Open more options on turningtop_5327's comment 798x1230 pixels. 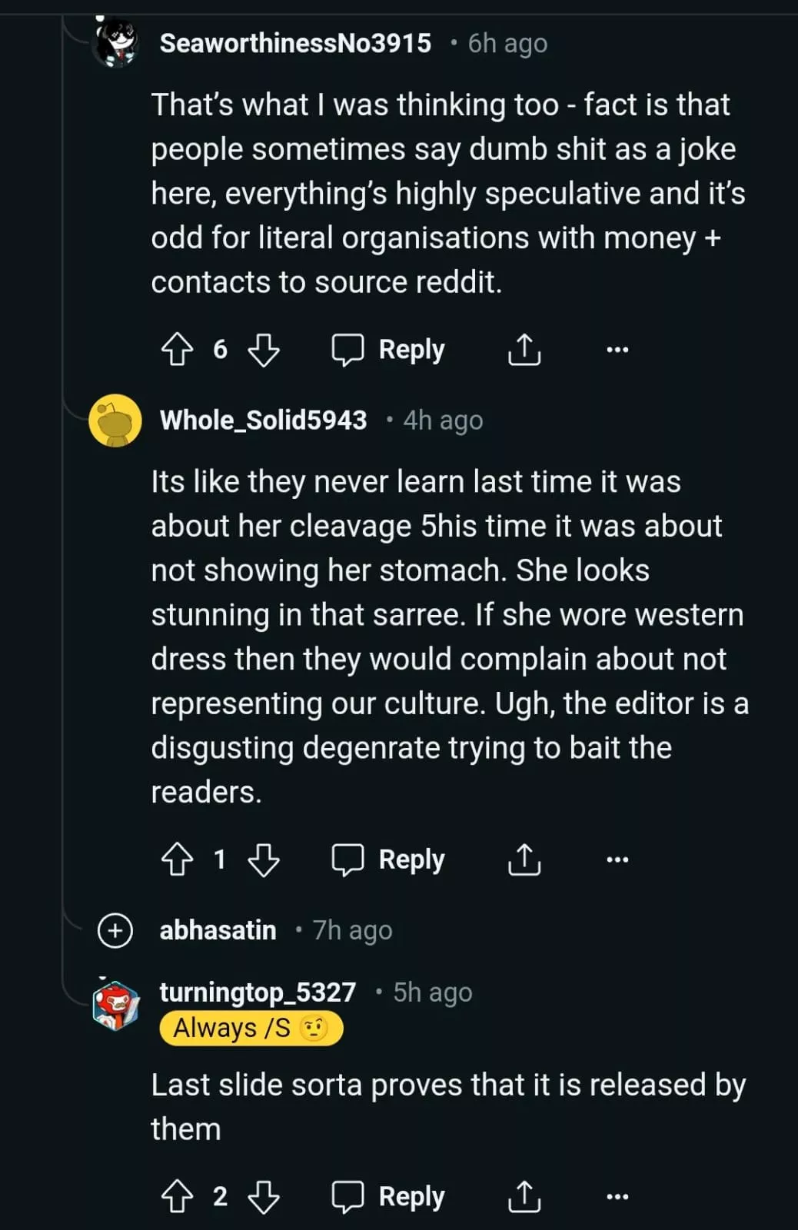tap(617, 1197)
